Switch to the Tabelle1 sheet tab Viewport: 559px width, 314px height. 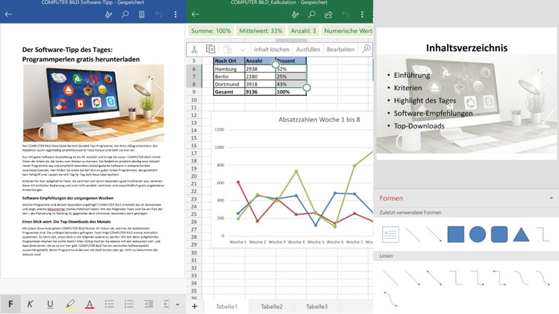point(227,306)
